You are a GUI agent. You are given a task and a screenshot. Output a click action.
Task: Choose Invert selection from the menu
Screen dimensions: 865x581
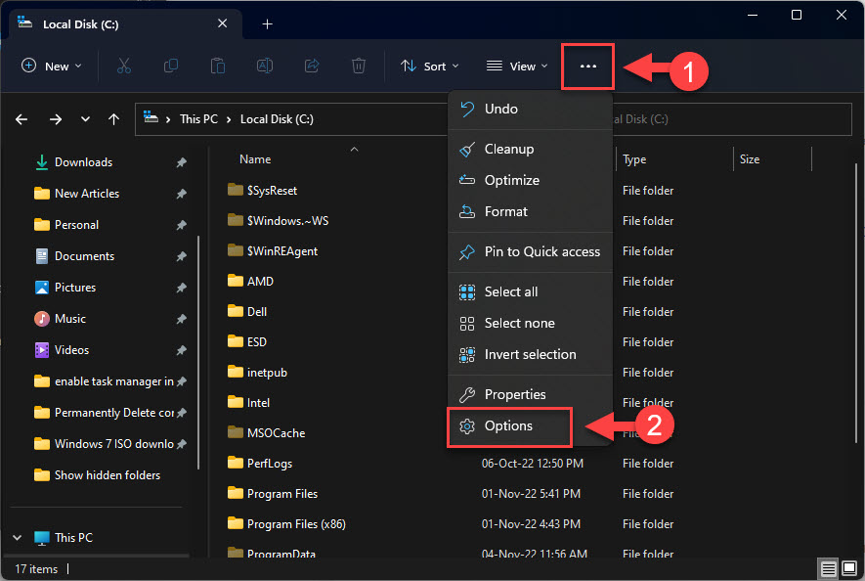click(531, 354)
